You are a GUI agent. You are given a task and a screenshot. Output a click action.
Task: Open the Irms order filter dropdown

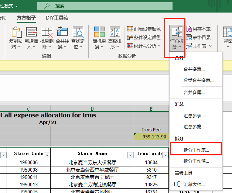[166, 155]
